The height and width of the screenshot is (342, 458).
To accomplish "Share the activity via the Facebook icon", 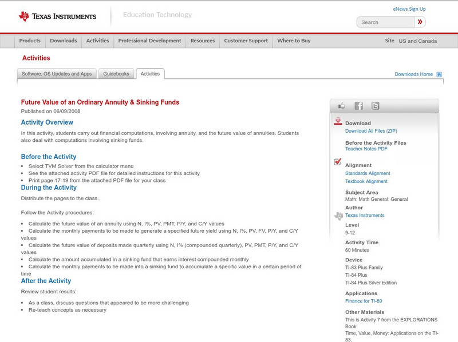I will click(x=358, y=105).
